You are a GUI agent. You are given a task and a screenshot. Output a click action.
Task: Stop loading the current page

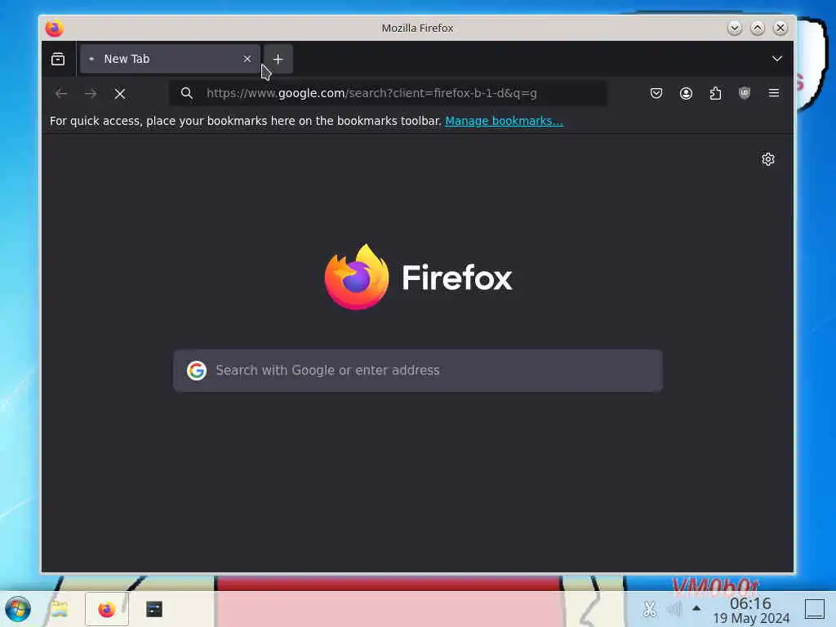click(120, 94)
